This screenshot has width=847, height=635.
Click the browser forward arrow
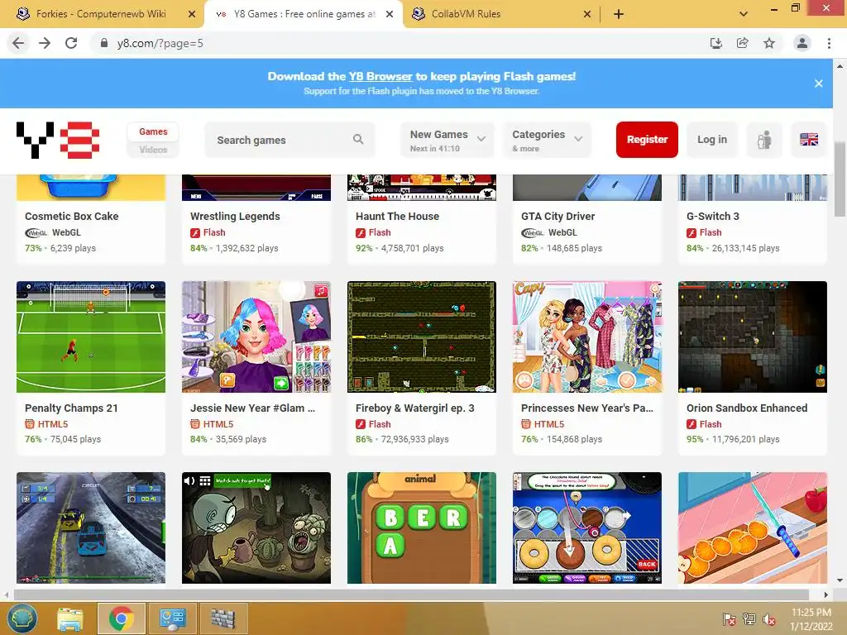tap(45, 43)
